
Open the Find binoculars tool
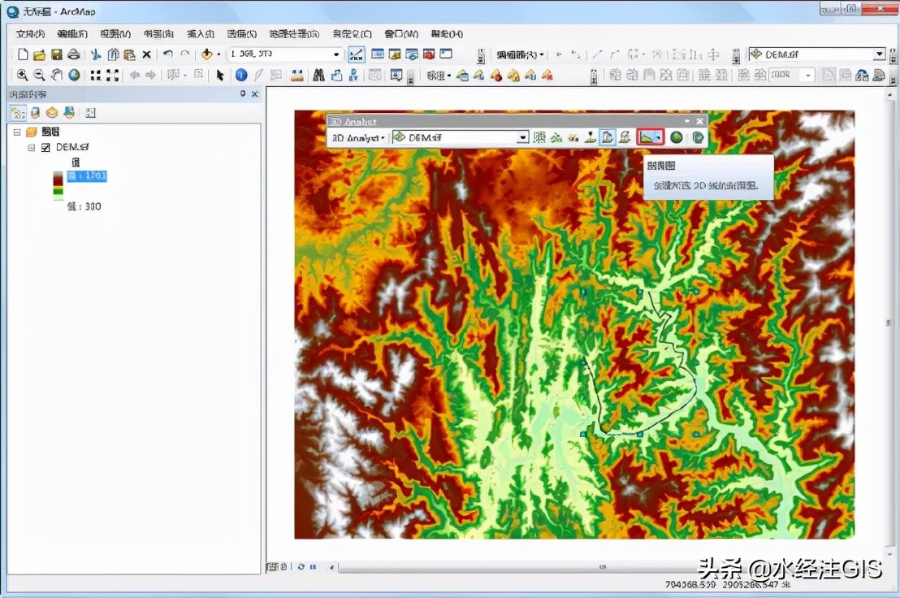point(318,76)
